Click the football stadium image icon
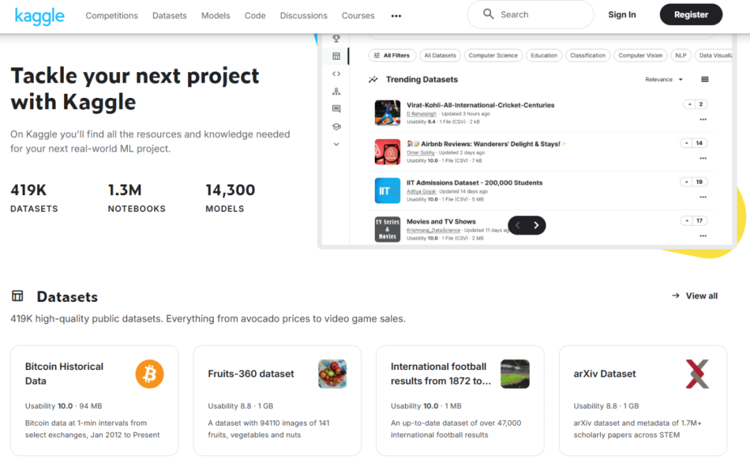 (515, 374)
